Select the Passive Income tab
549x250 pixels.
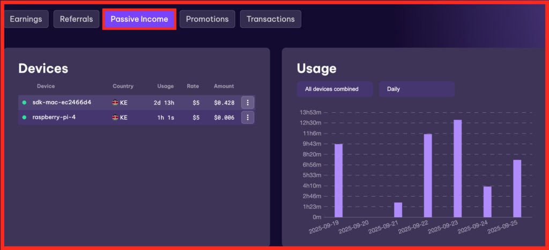point(139,19)
